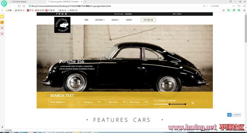247x133 pixels.
Task: Open the Weibo eye sidebar icon
Action: point(2,22)
